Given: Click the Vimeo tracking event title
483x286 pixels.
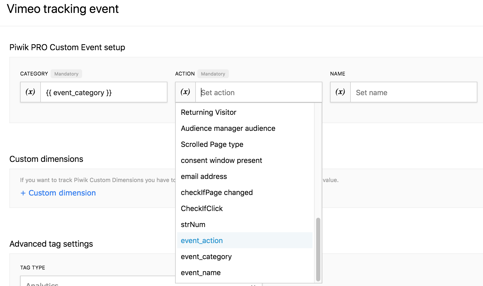Looking at the screenshot, I should tap(63, 9).
